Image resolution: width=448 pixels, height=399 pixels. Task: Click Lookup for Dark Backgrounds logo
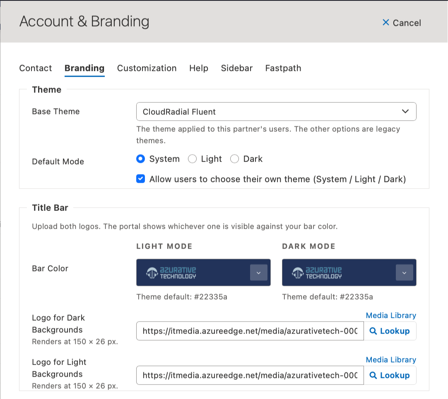[x=390, y=331]
